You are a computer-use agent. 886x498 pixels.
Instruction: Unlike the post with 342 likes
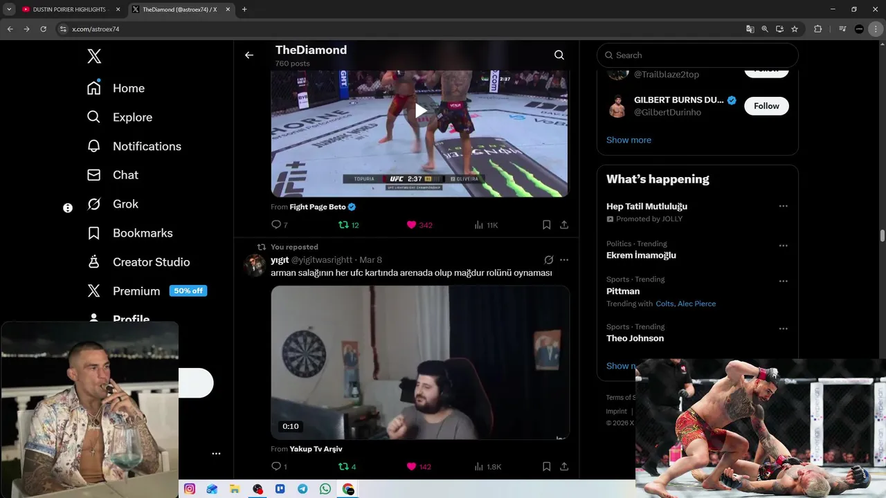tap(419, 225)
